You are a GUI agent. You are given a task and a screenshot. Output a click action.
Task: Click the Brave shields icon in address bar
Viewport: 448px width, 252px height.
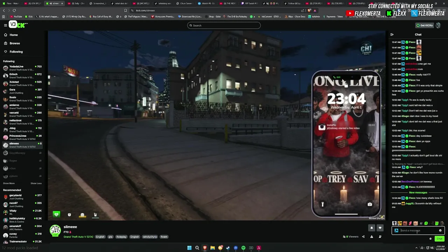pos(310,10)
